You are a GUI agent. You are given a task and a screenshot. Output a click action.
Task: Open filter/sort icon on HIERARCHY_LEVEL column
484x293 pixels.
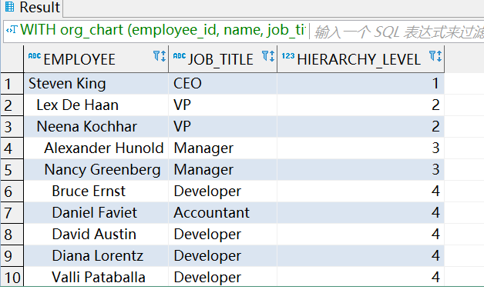click(x=435, y=56)
